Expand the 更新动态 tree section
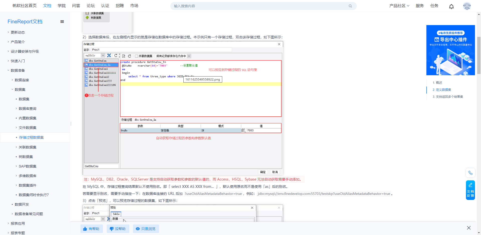Viewport: 481px width, 235px height. (x=18, y=32)
